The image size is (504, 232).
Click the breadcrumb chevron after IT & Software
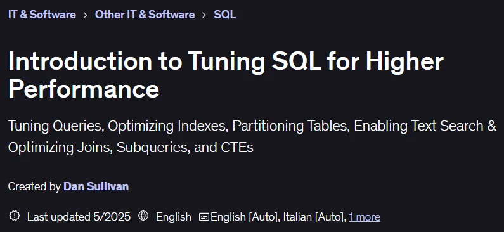pos(85,15)
